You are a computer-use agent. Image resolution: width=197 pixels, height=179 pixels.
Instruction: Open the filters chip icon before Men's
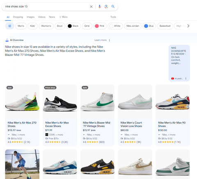point(10,26)
